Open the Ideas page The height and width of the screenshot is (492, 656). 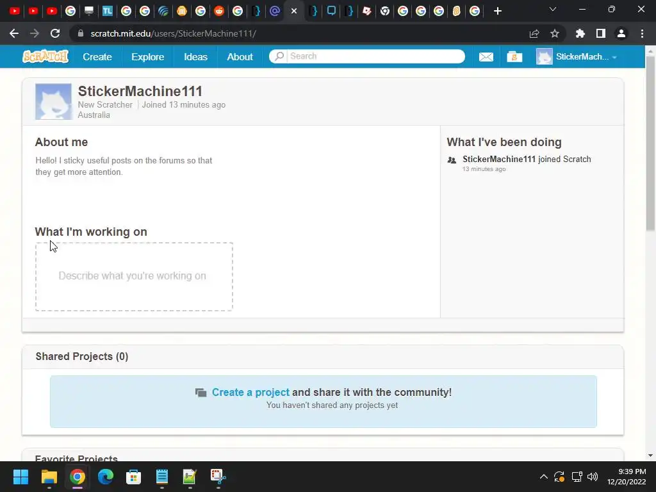click(x=195, y=56)
